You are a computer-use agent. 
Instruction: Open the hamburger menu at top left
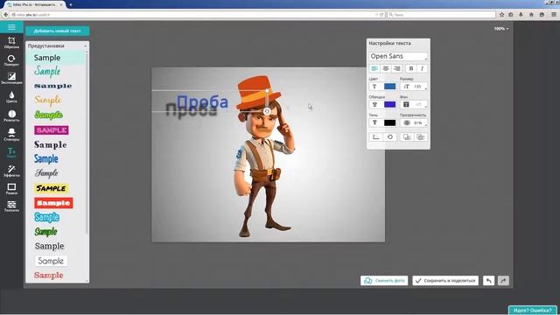11,27
